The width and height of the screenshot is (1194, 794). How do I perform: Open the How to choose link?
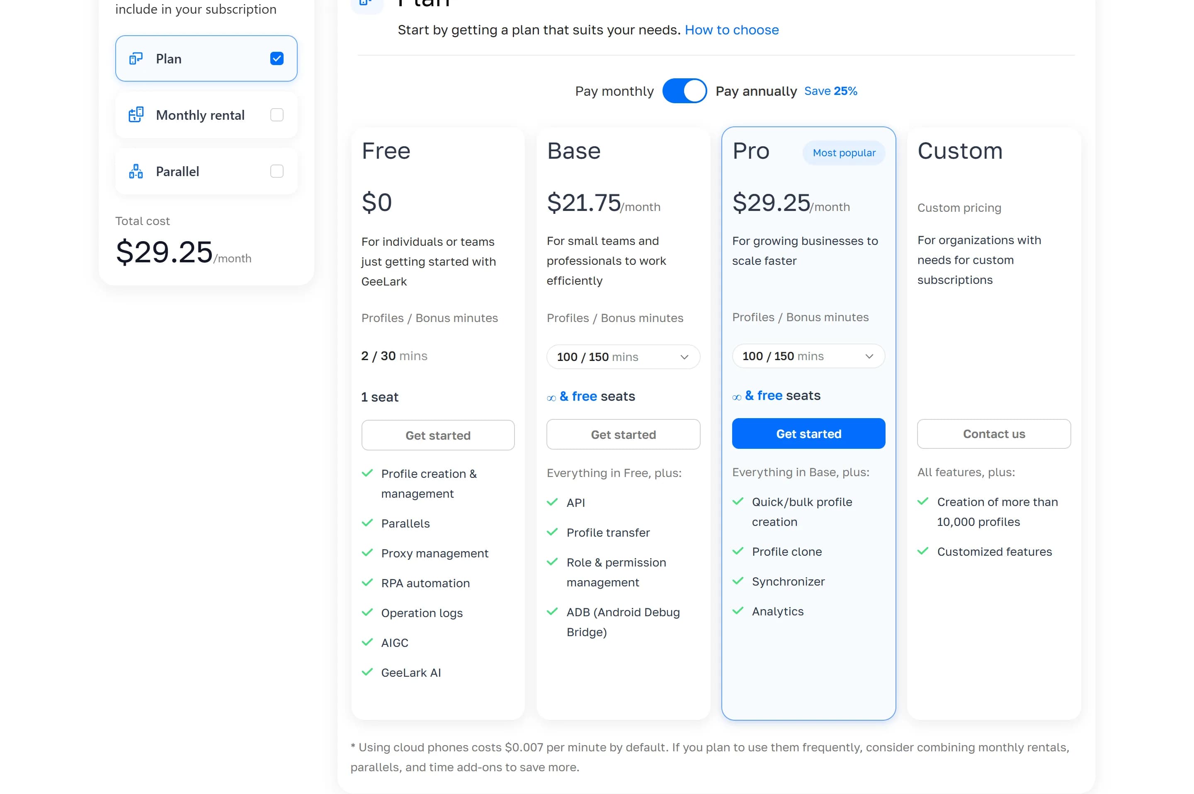coord(731,30)
